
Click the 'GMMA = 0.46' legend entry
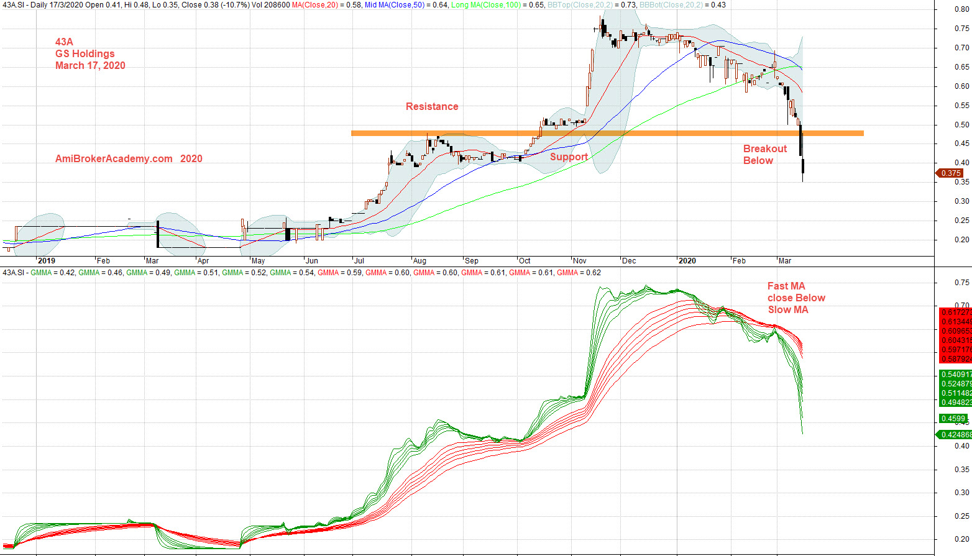(101, 273)
